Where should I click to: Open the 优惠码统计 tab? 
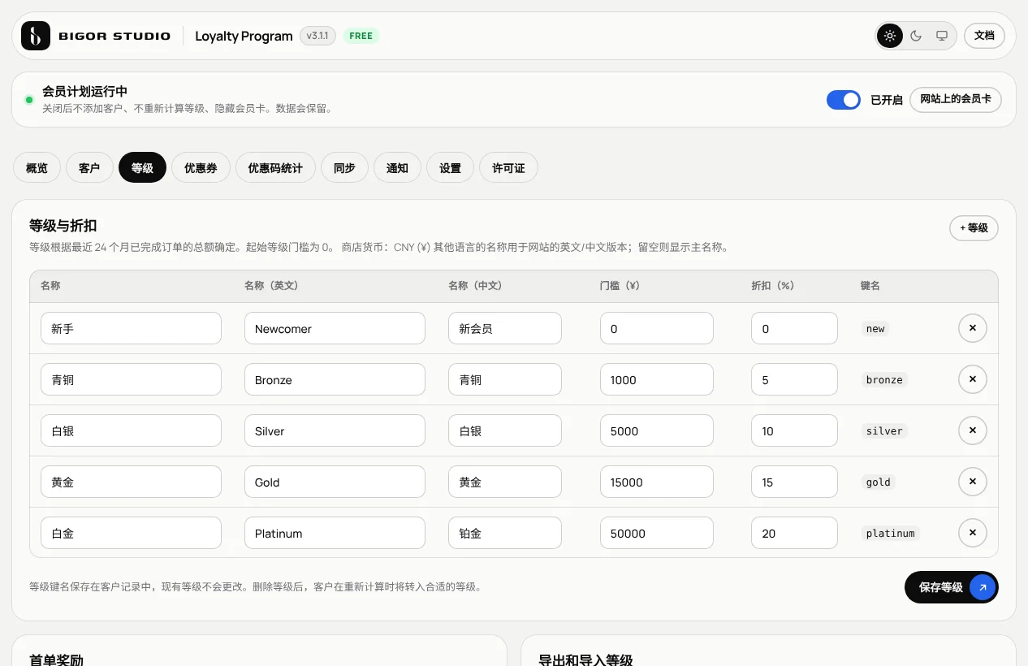[275, 168]
